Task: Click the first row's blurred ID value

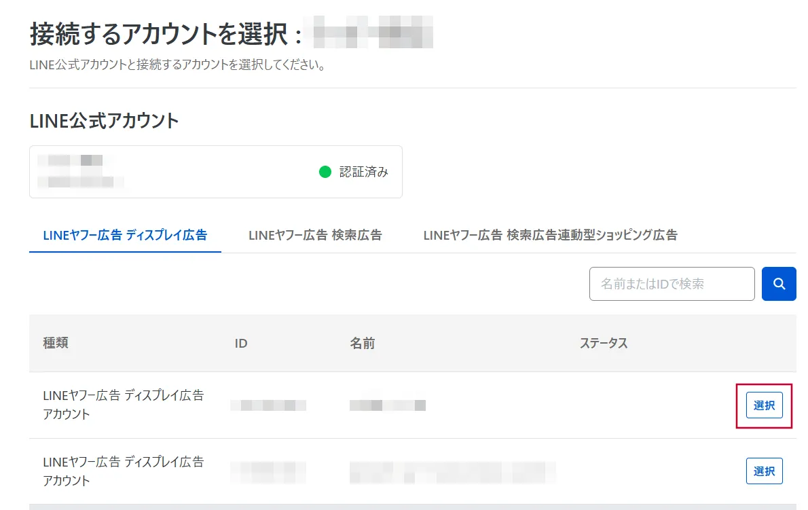Action: 269,405
